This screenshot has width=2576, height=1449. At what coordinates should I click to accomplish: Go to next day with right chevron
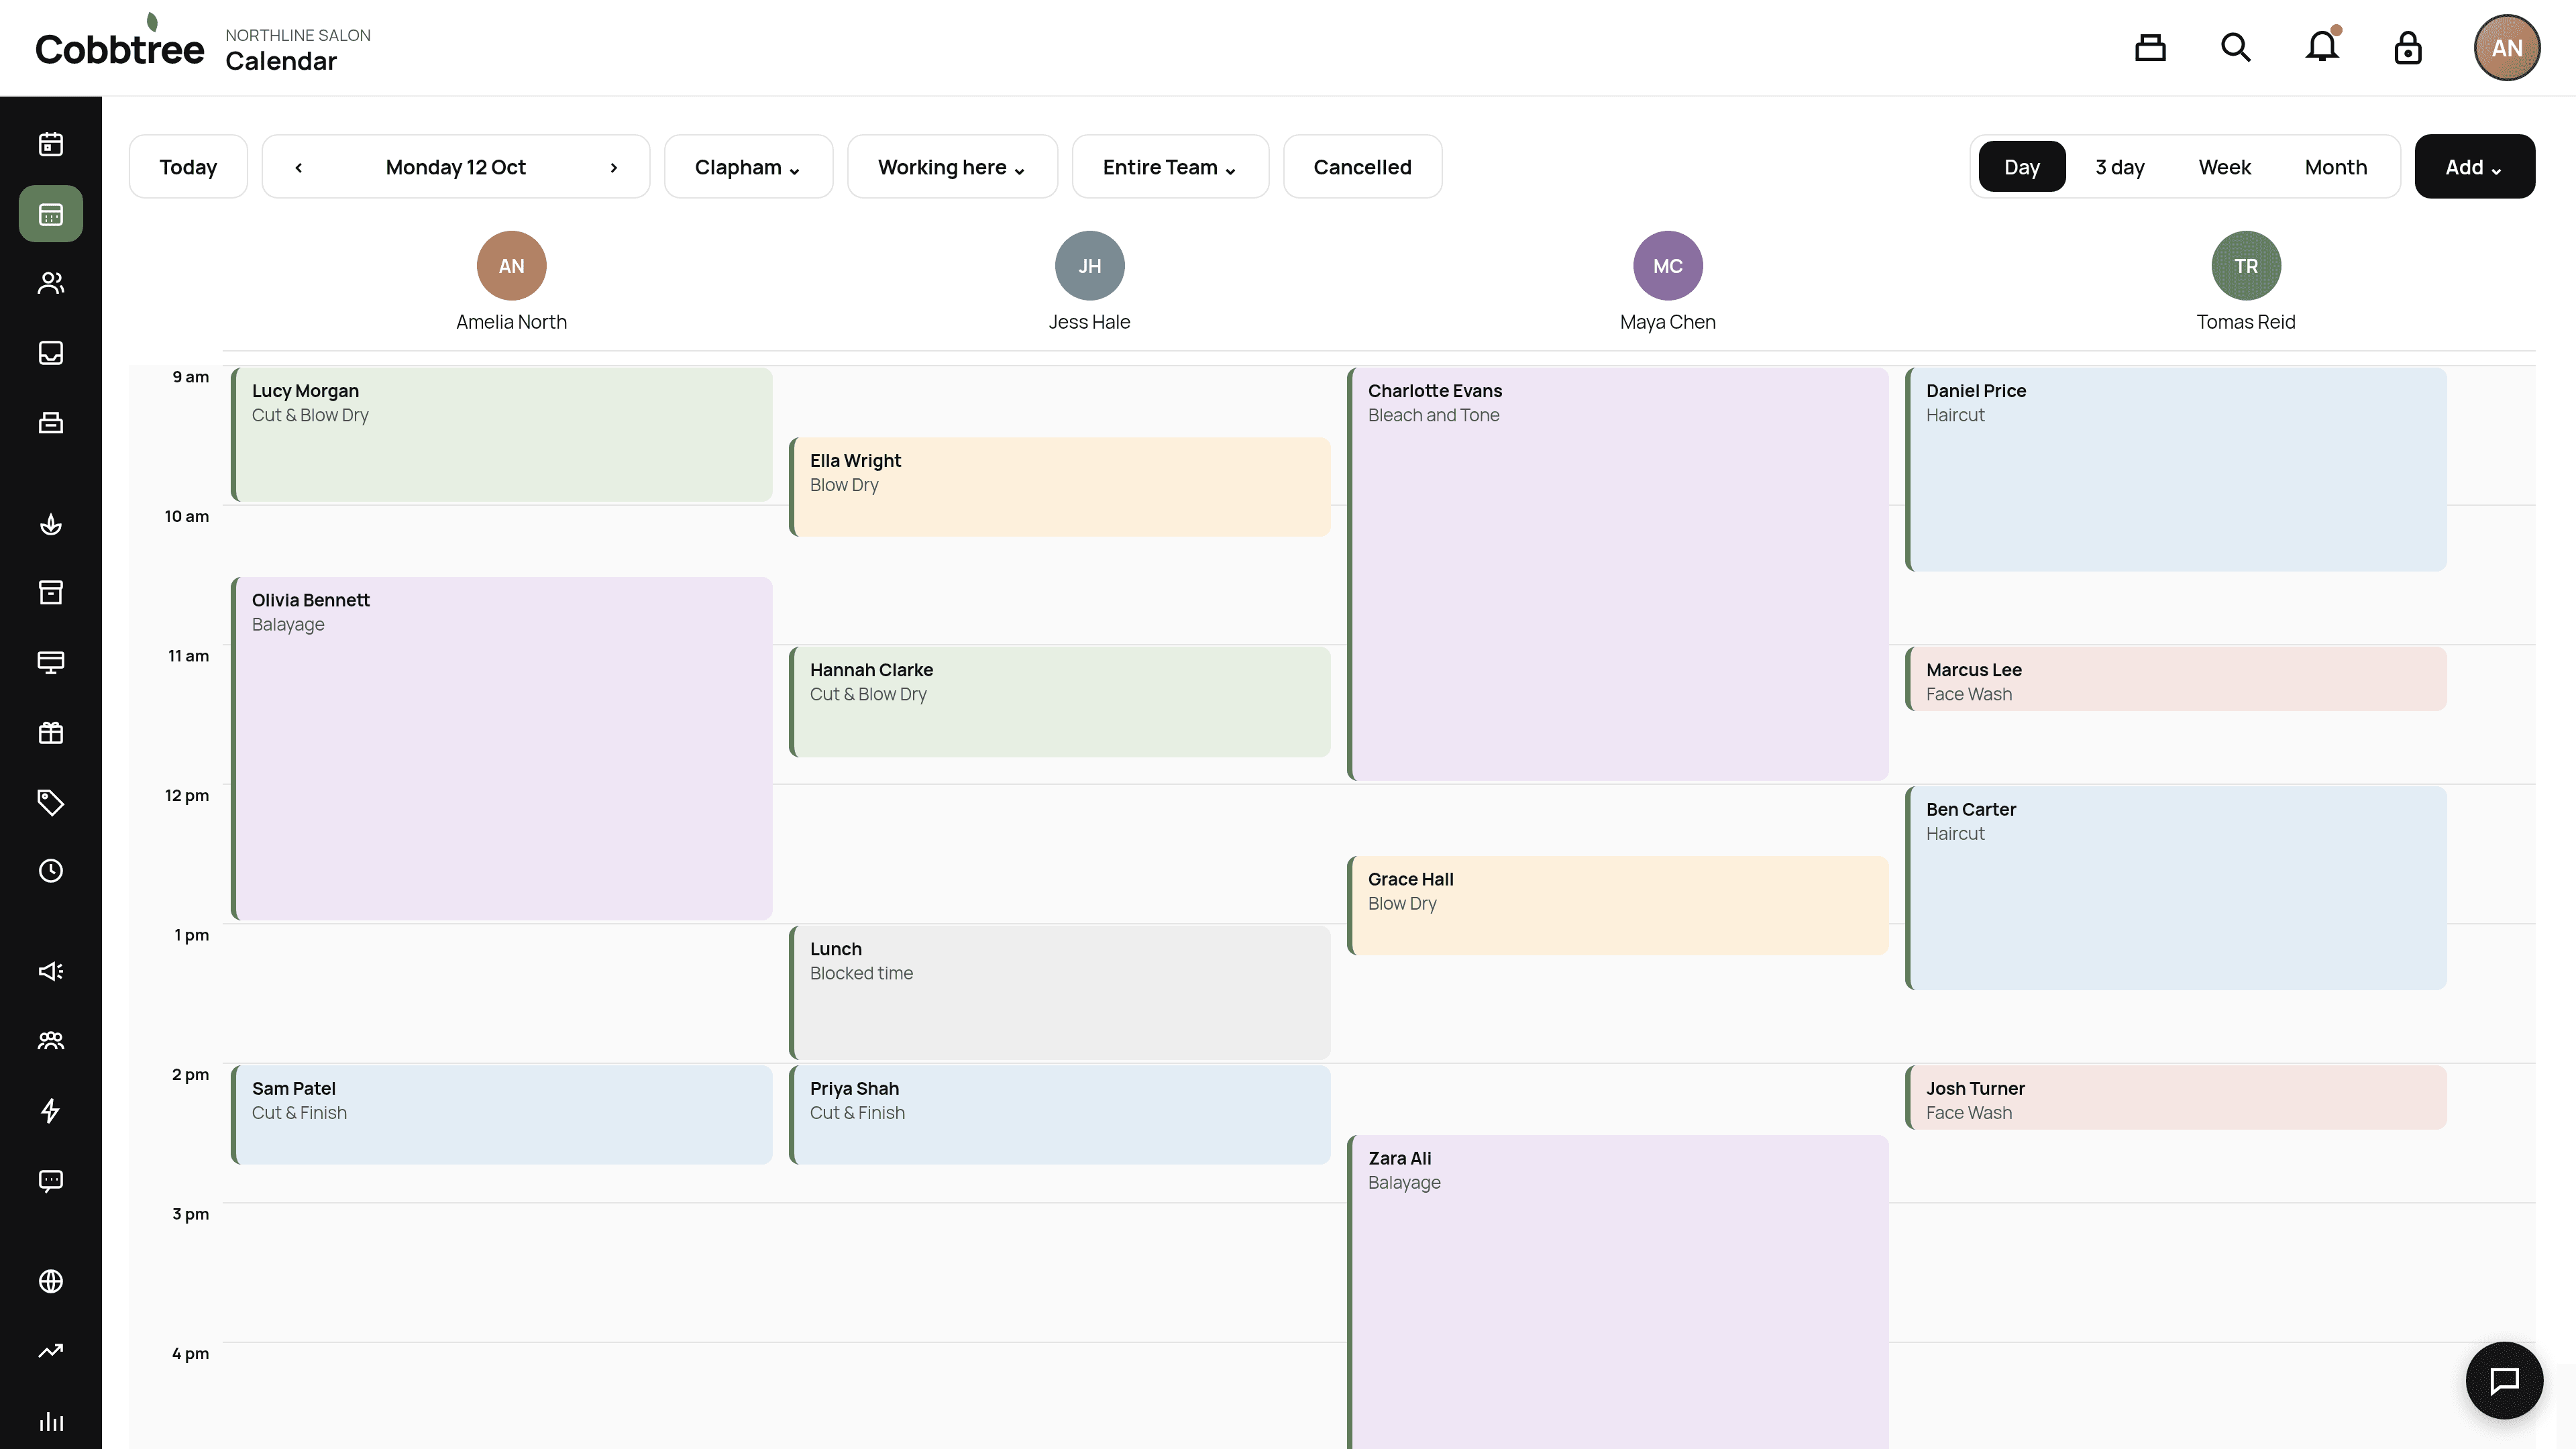(x=614, y=167)
